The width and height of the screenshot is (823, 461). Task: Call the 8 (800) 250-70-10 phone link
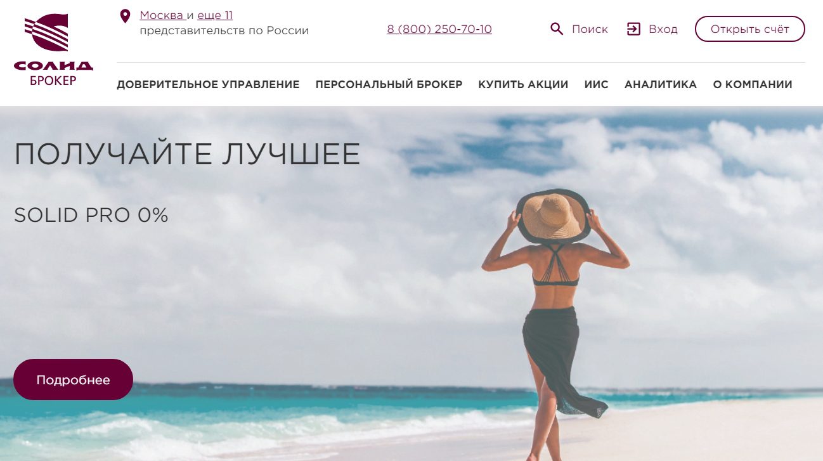click(439, 29)
